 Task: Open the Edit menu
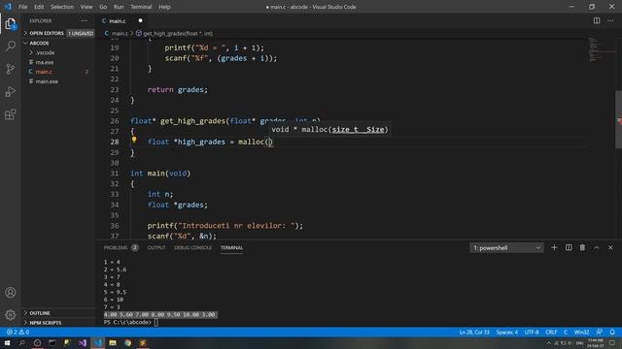[39, 7]
